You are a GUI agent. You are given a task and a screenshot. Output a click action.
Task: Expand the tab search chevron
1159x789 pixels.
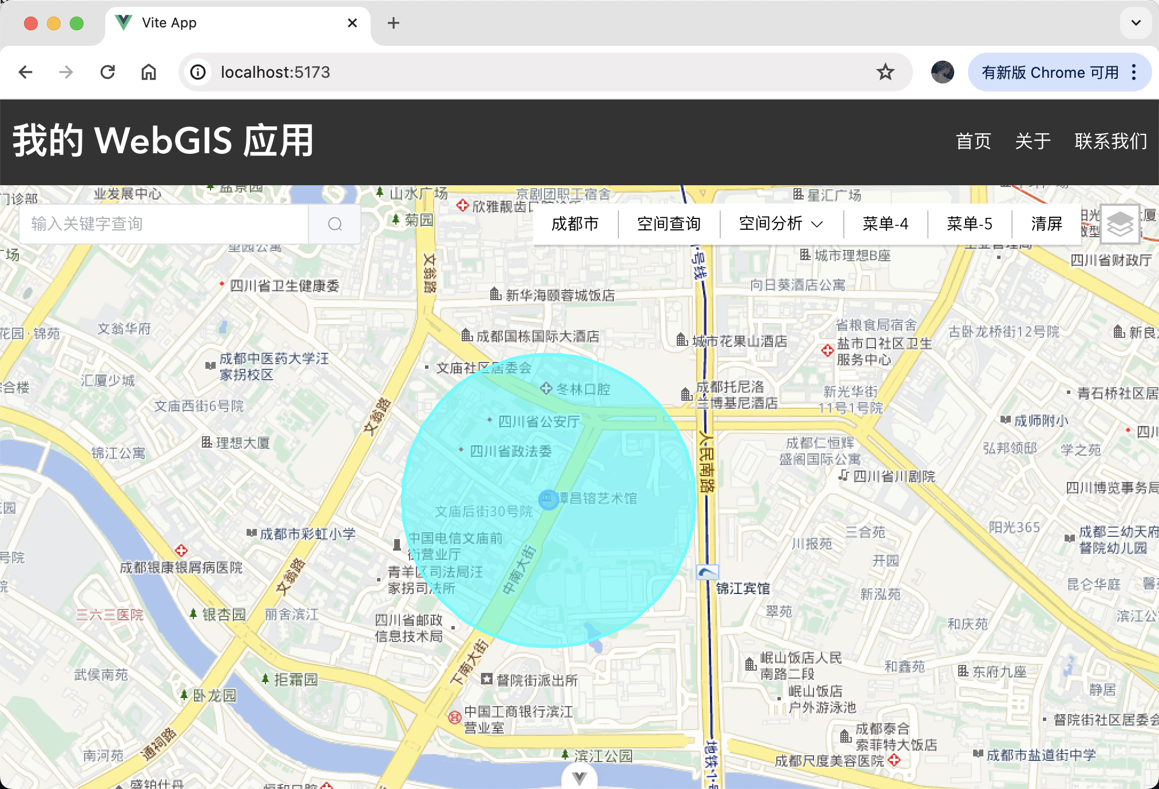(x=1136, y=23)
